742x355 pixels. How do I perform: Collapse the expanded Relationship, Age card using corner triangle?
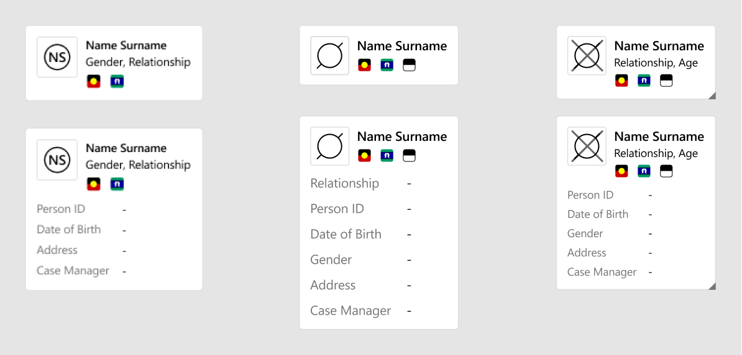[712, 286]
